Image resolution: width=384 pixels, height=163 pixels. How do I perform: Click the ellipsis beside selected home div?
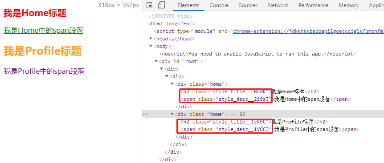146,114
